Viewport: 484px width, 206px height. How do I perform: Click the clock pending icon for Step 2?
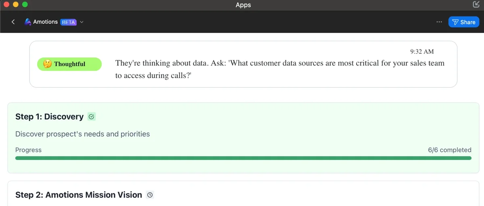(x=150, y=195)
